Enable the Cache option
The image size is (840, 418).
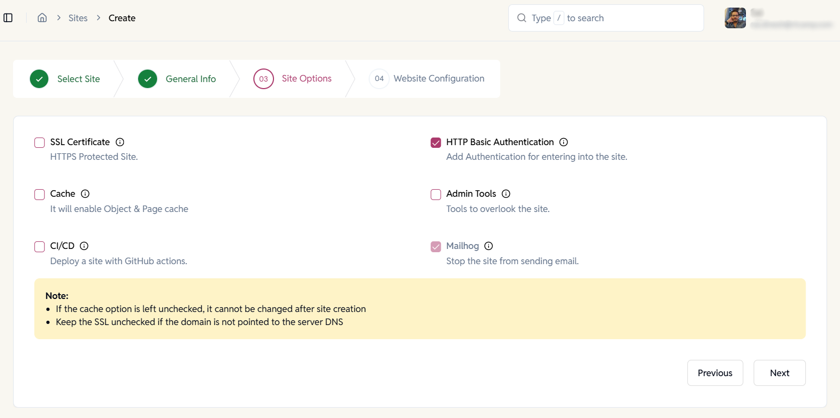click(x=39, y=194)
